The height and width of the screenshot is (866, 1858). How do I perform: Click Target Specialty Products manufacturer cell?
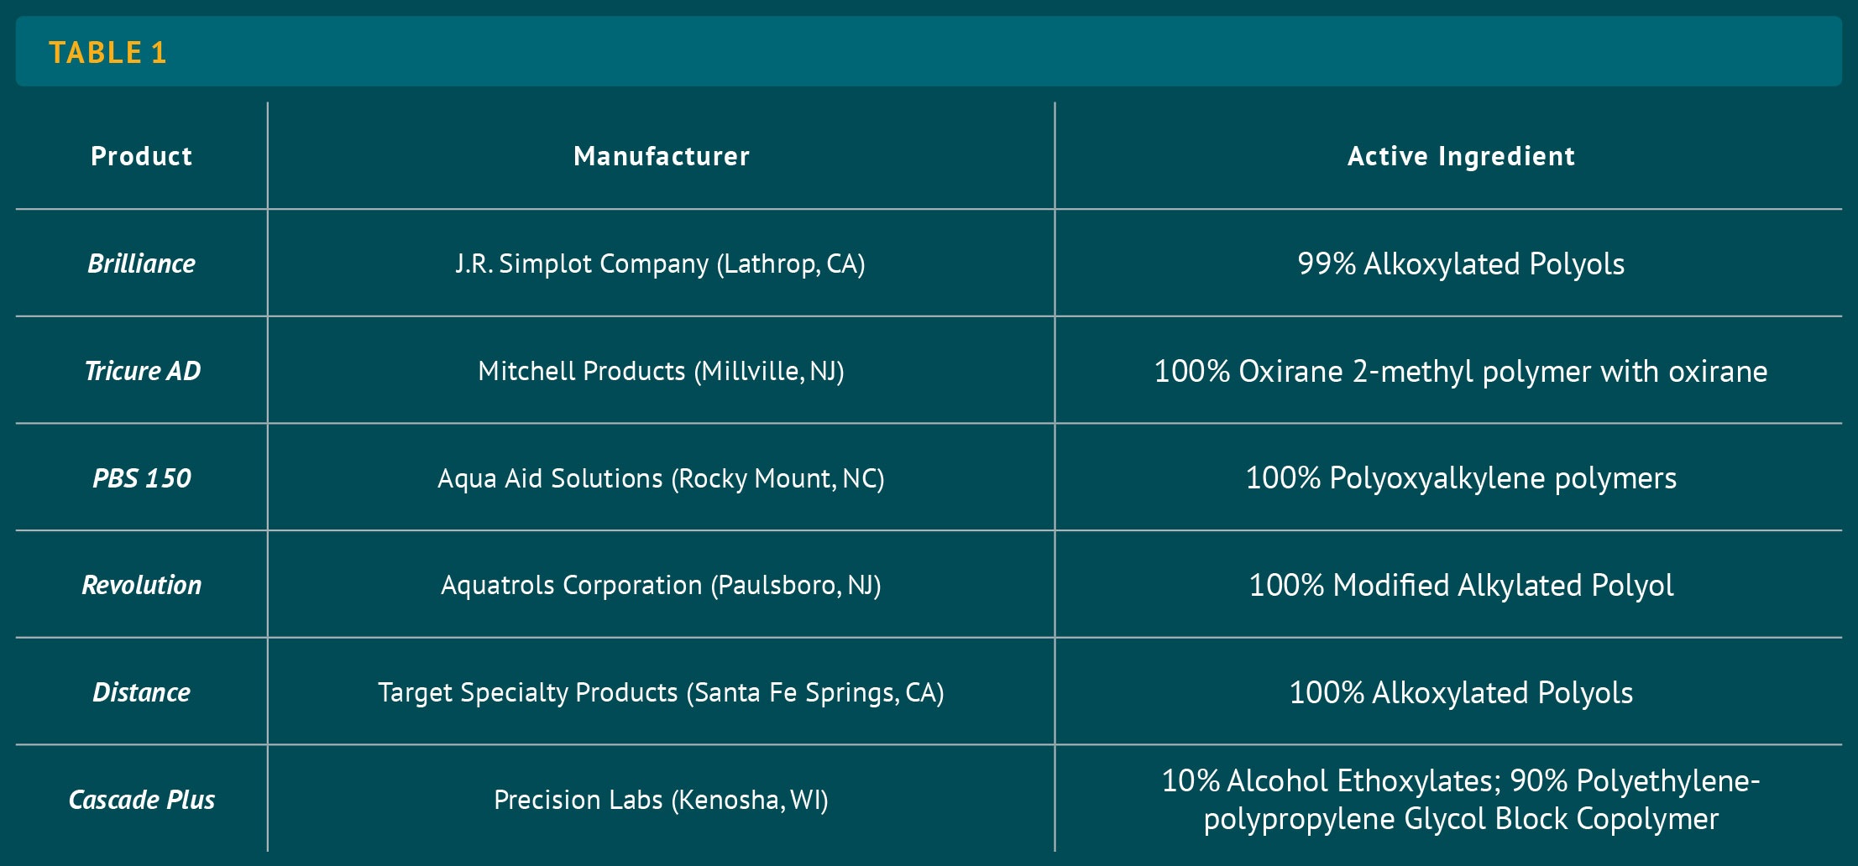tap(661, 691)
